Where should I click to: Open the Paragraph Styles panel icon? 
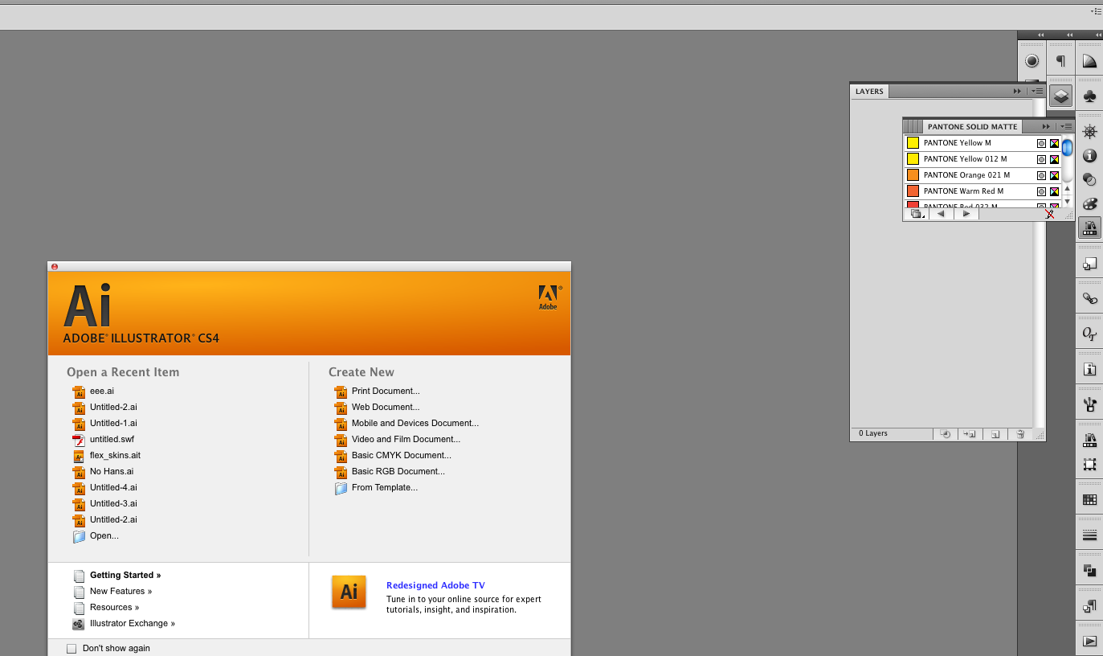[x=1089, y=606]
